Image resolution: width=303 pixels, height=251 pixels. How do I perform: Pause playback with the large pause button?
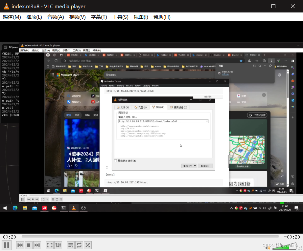7,245
